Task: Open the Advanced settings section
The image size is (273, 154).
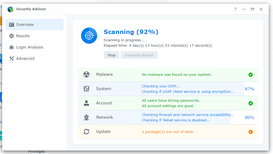Action: pos(25,59)
